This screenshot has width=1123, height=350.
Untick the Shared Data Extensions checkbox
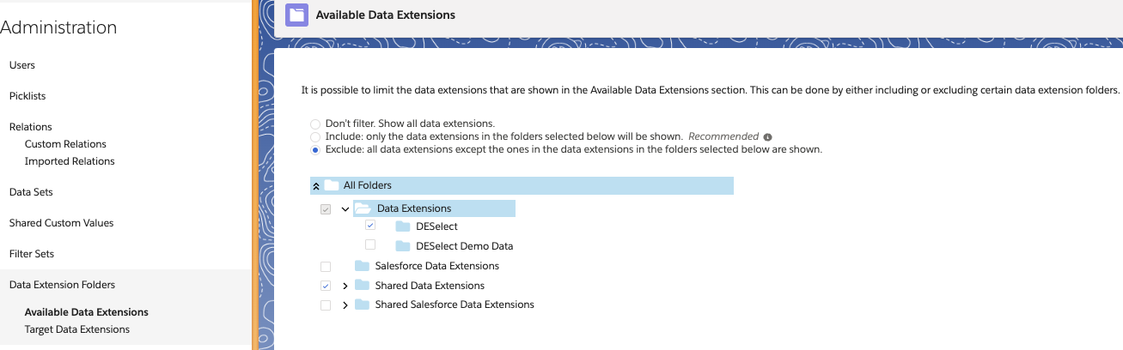click(x=326, y=286)
